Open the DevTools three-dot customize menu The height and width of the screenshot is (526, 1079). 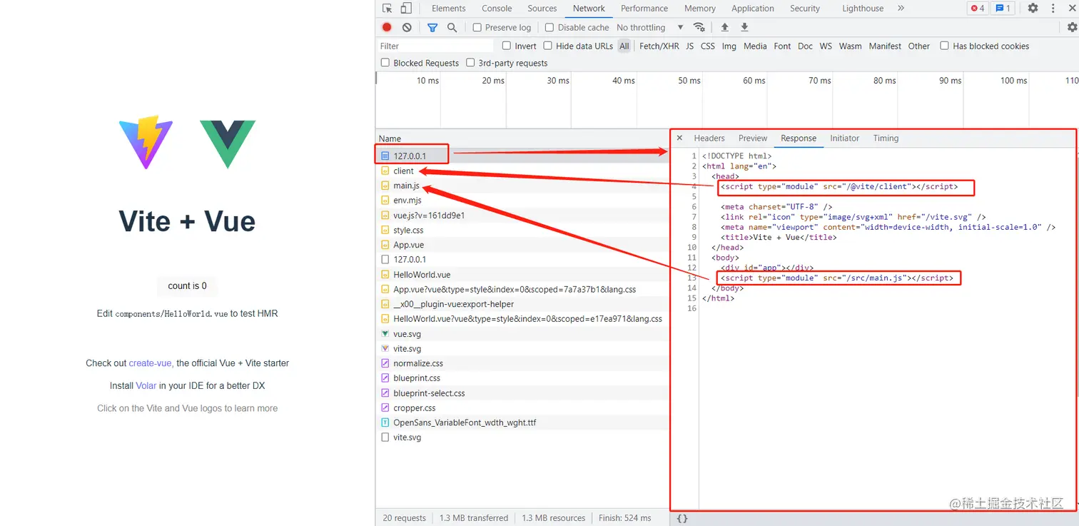tap(1053, 9)
